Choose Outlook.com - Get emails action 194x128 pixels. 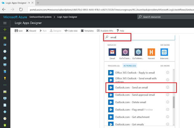(x=139, y=124)
